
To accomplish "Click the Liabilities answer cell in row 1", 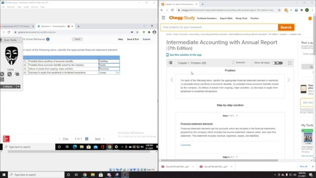I will (x=109, y=61).
